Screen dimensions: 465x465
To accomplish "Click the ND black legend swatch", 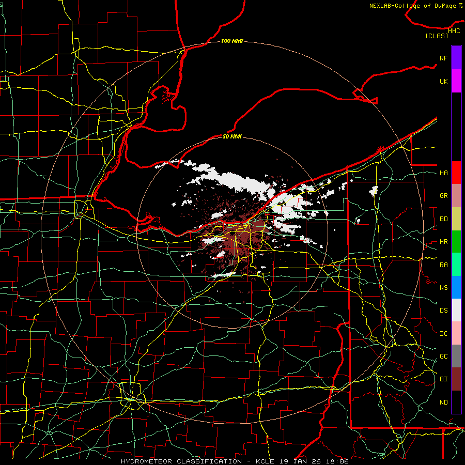I will tap(456, 402).
